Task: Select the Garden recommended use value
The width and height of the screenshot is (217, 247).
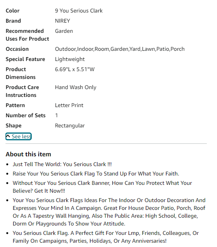Action: pyautogui.click(x=64, y=31)
